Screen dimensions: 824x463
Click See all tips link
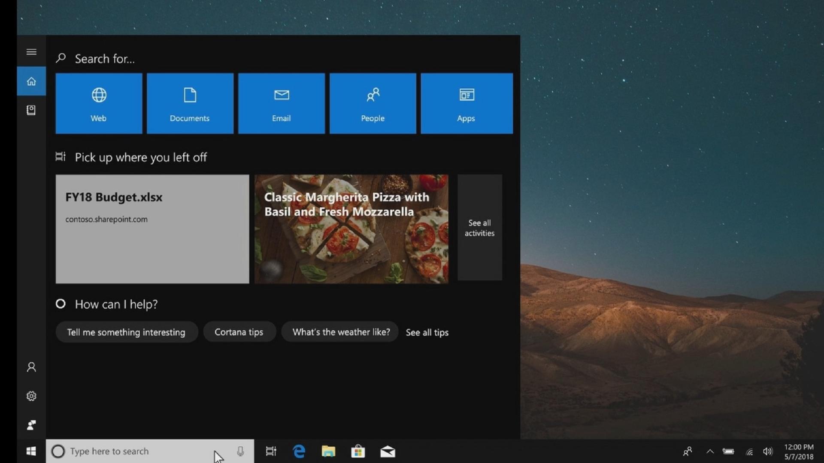pyautogui.click(x=427, y=332)
